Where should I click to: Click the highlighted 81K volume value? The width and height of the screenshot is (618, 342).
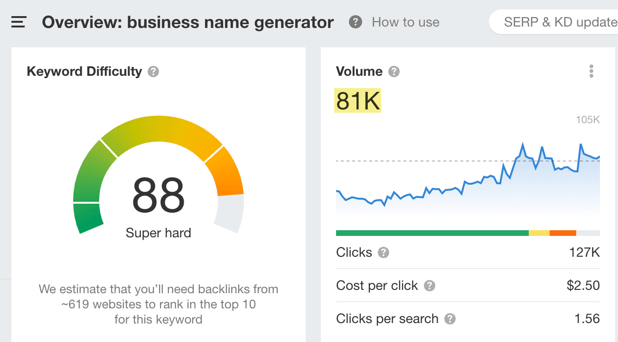pos(357,100)
